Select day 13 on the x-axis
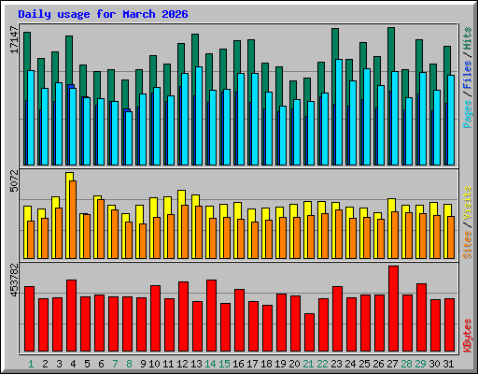 (196, 364)
